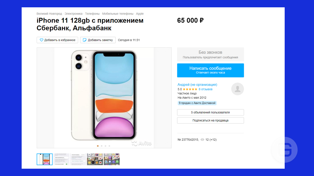Click Написать сообщение button
Image resolution: width=314 pixels, height=176 pixels.
pyautogui.click(x=210, y=70)
